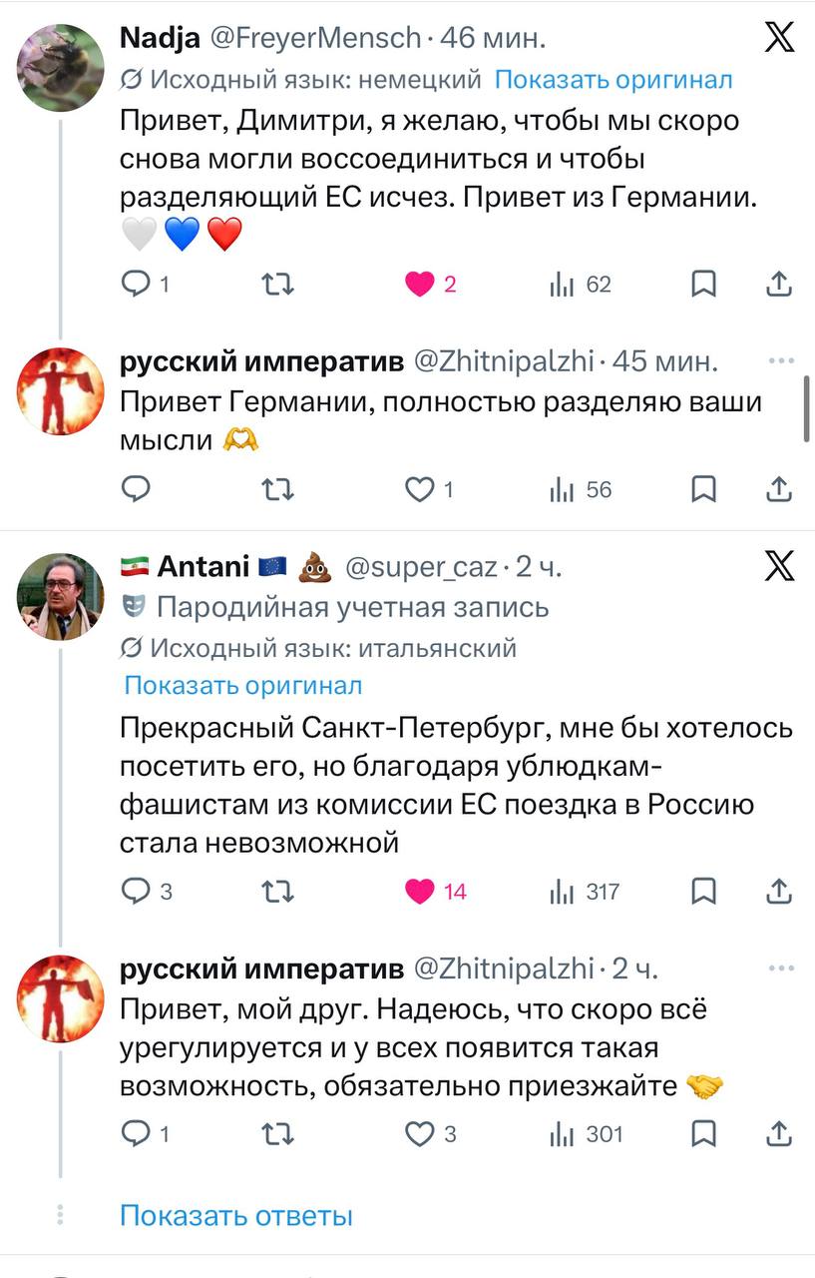The height and width of the screenshot is (1278, 815).
Task: Show original German text of Nadja's tweet
Action: click(x=613, y=80)
